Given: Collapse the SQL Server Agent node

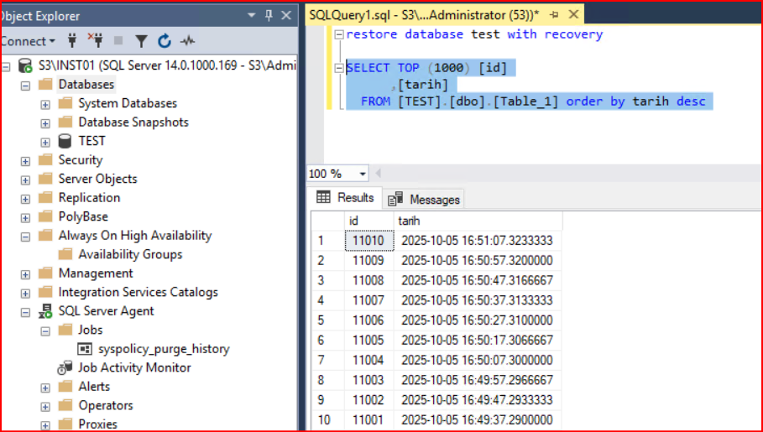Looking at the screenshot, I should click(25, 311).
